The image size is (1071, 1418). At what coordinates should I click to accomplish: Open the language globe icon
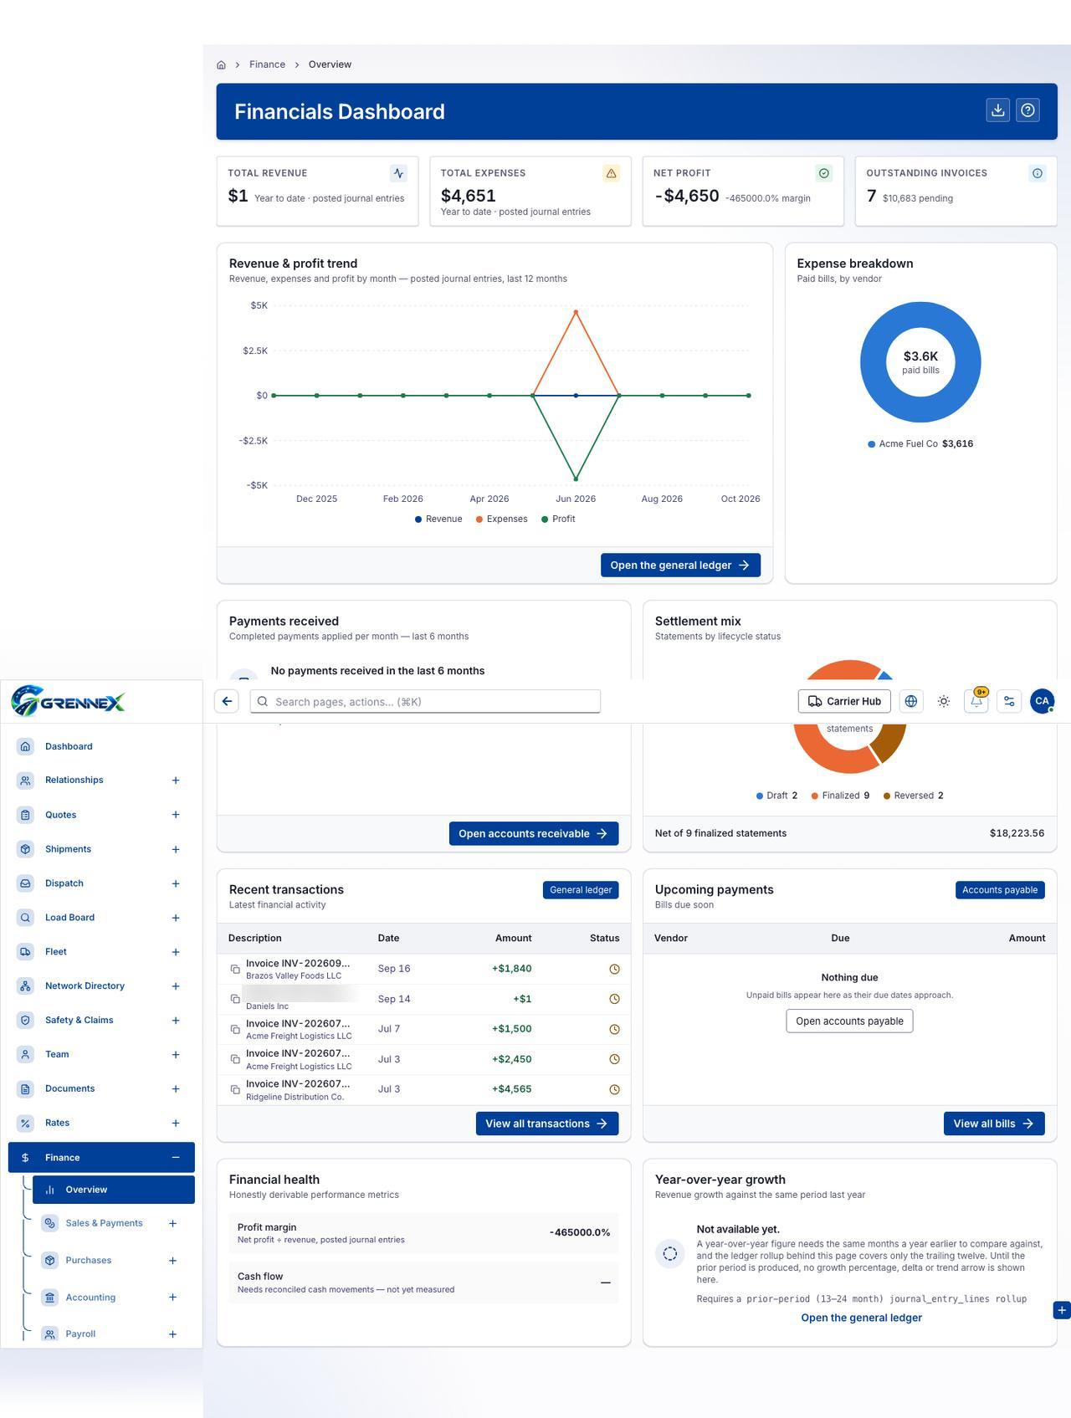tap(911, 701)
